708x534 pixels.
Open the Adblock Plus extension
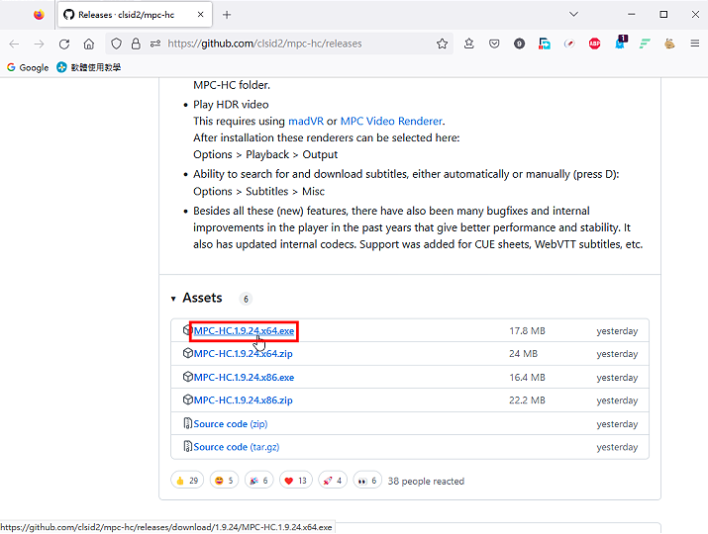pyautogui.click(x=595, y=44)
